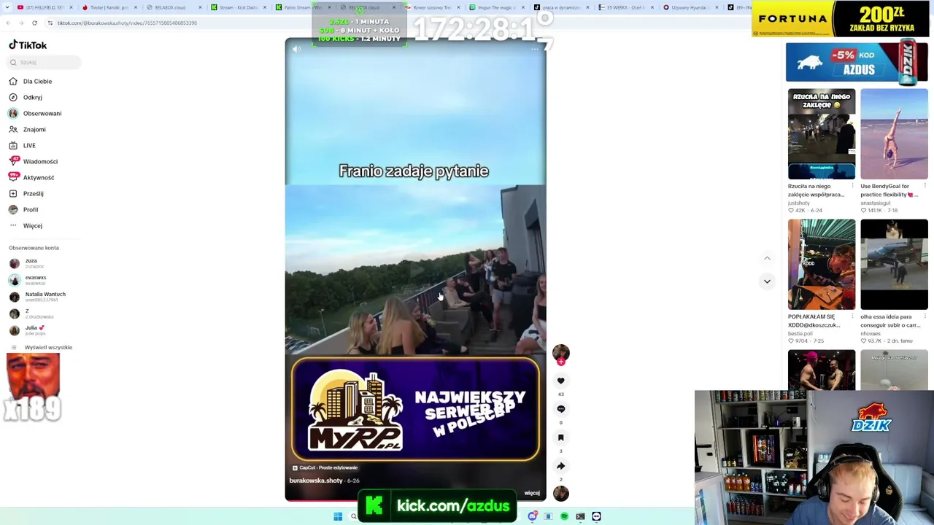This screenshot has height=525, width=934.
Task: Open the Odkryj page
Action: pos(26,98)
